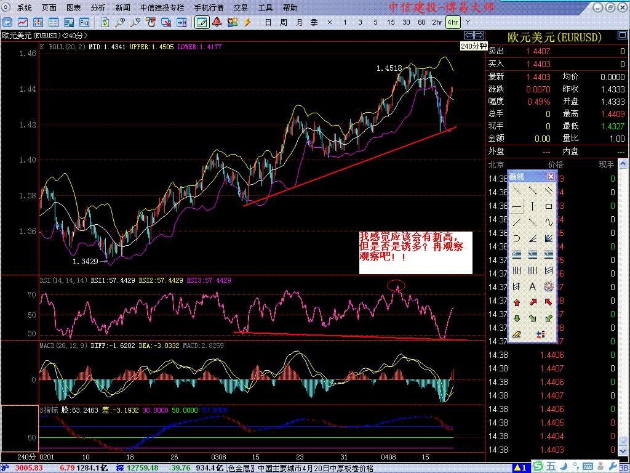Screen dimensions: 630x473
Task: Open the 帮助 menu
Action: (290, 7)
